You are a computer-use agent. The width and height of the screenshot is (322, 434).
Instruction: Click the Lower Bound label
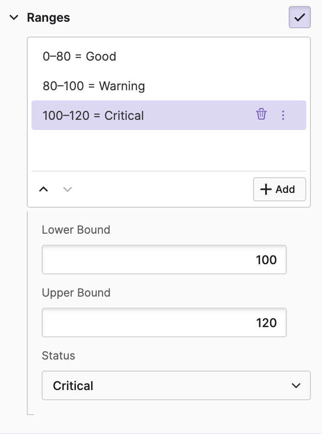click(x=76, y=230)
